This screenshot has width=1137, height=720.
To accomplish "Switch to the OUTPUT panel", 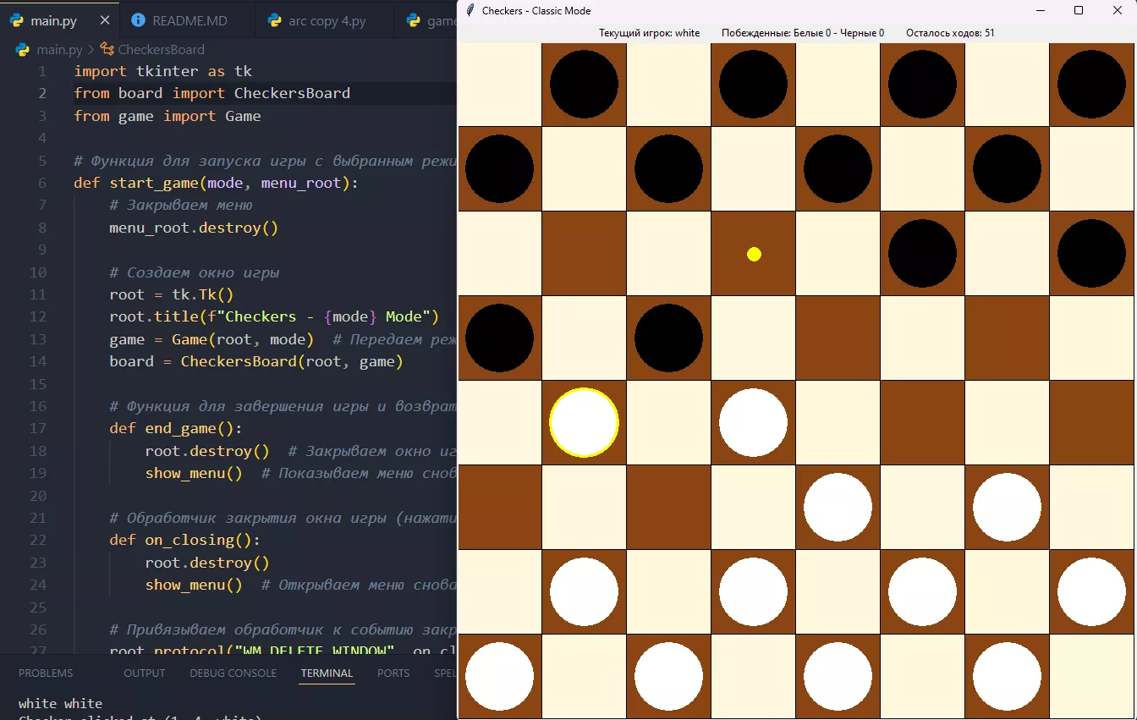I will [145, 673].
